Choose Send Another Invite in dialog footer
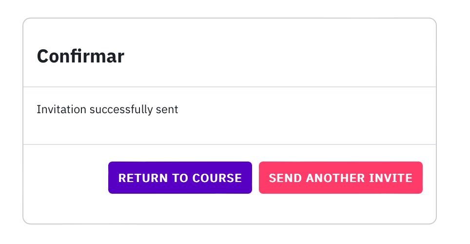 click(340, 178)
